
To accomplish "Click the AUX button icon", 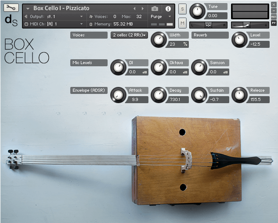I will pyautogui.click(x=274, y=17).
